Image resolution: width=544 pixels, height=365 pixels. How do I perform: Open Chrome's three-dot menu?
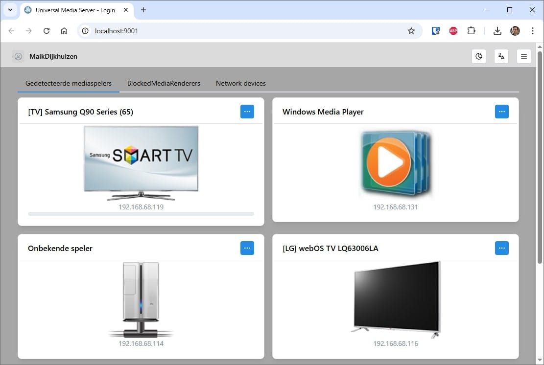click(533, 30)
